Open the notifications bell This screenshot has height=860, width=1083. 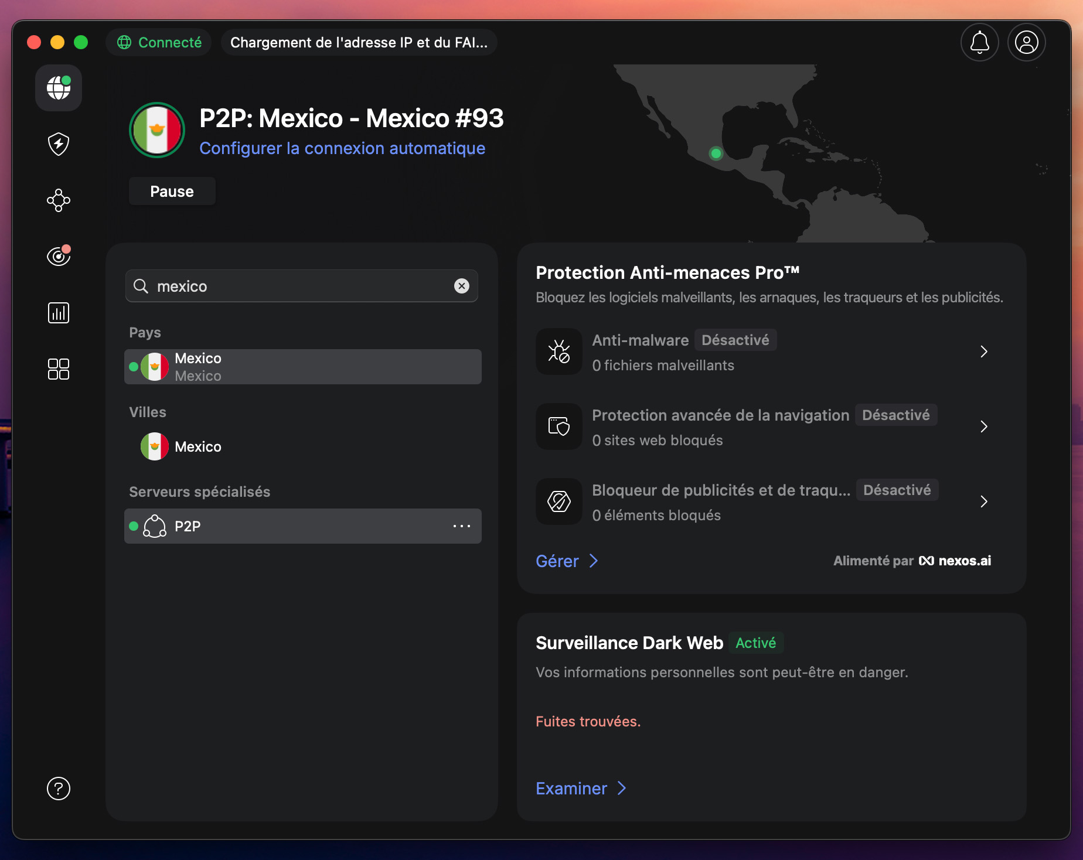click(x=979, y=42)
